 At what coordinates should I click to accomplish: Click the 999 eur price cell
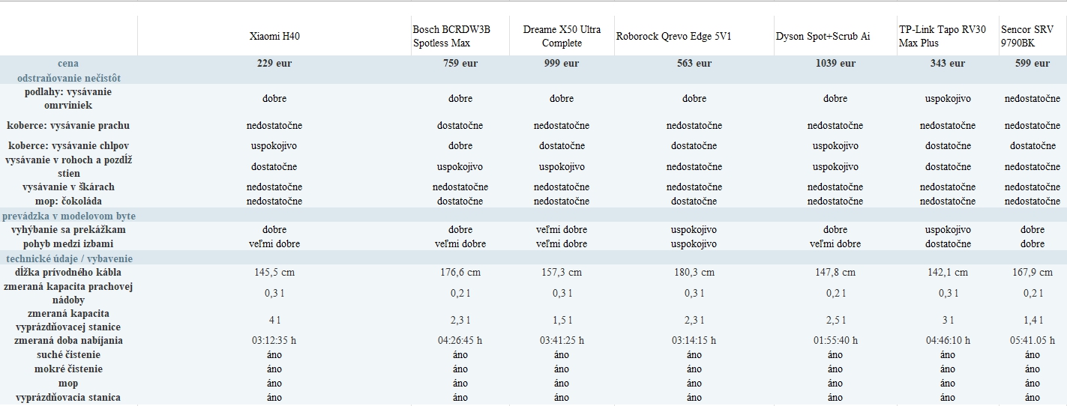pos(562,64)
